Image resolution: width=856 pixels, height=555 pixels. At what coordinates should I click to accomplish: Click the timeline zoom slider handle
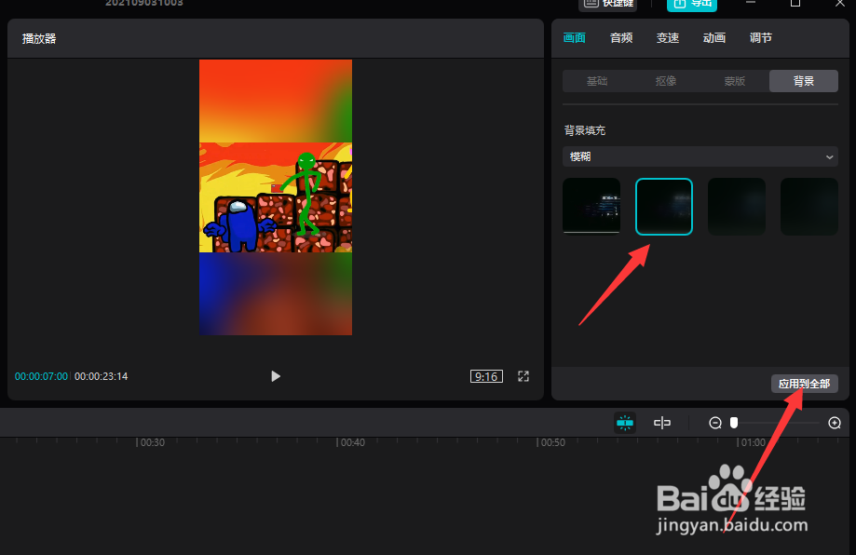(x=734, y=423)
